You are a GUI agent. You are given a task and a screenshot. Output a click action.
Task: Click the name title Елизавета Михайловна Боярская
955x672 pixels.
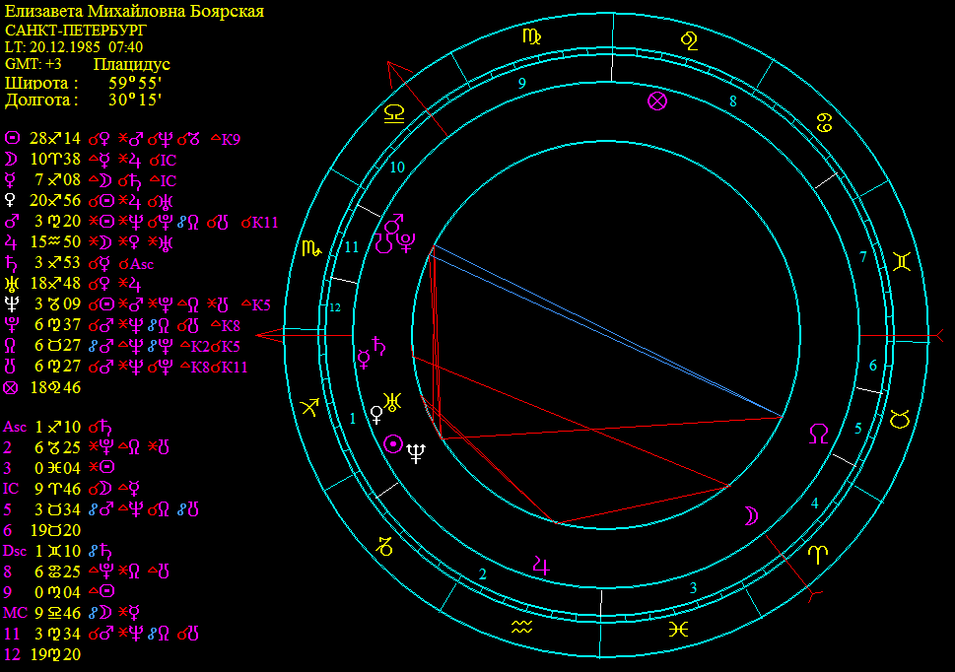pos(135,12)
